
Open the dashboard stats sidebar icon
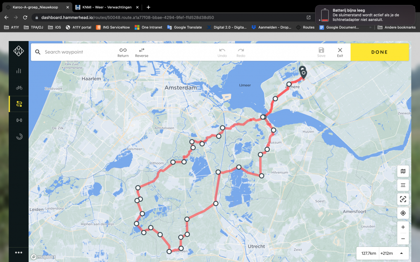[x=19, y=71]
